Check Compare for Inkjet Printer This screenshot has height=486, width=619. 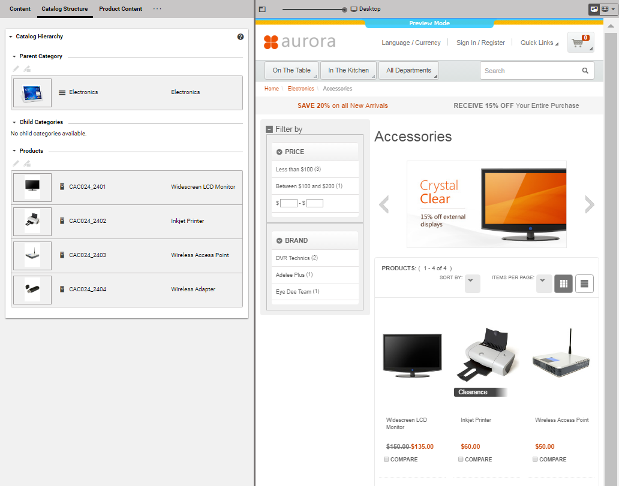pos(461,459)
